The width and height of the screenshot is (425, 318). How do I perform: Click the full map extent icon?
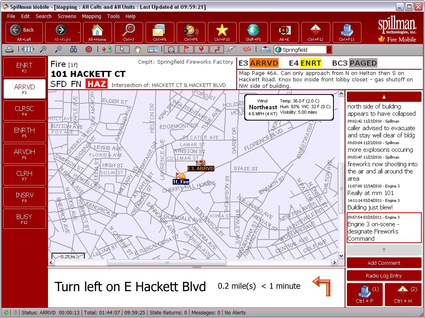click(x=28, y=49)
